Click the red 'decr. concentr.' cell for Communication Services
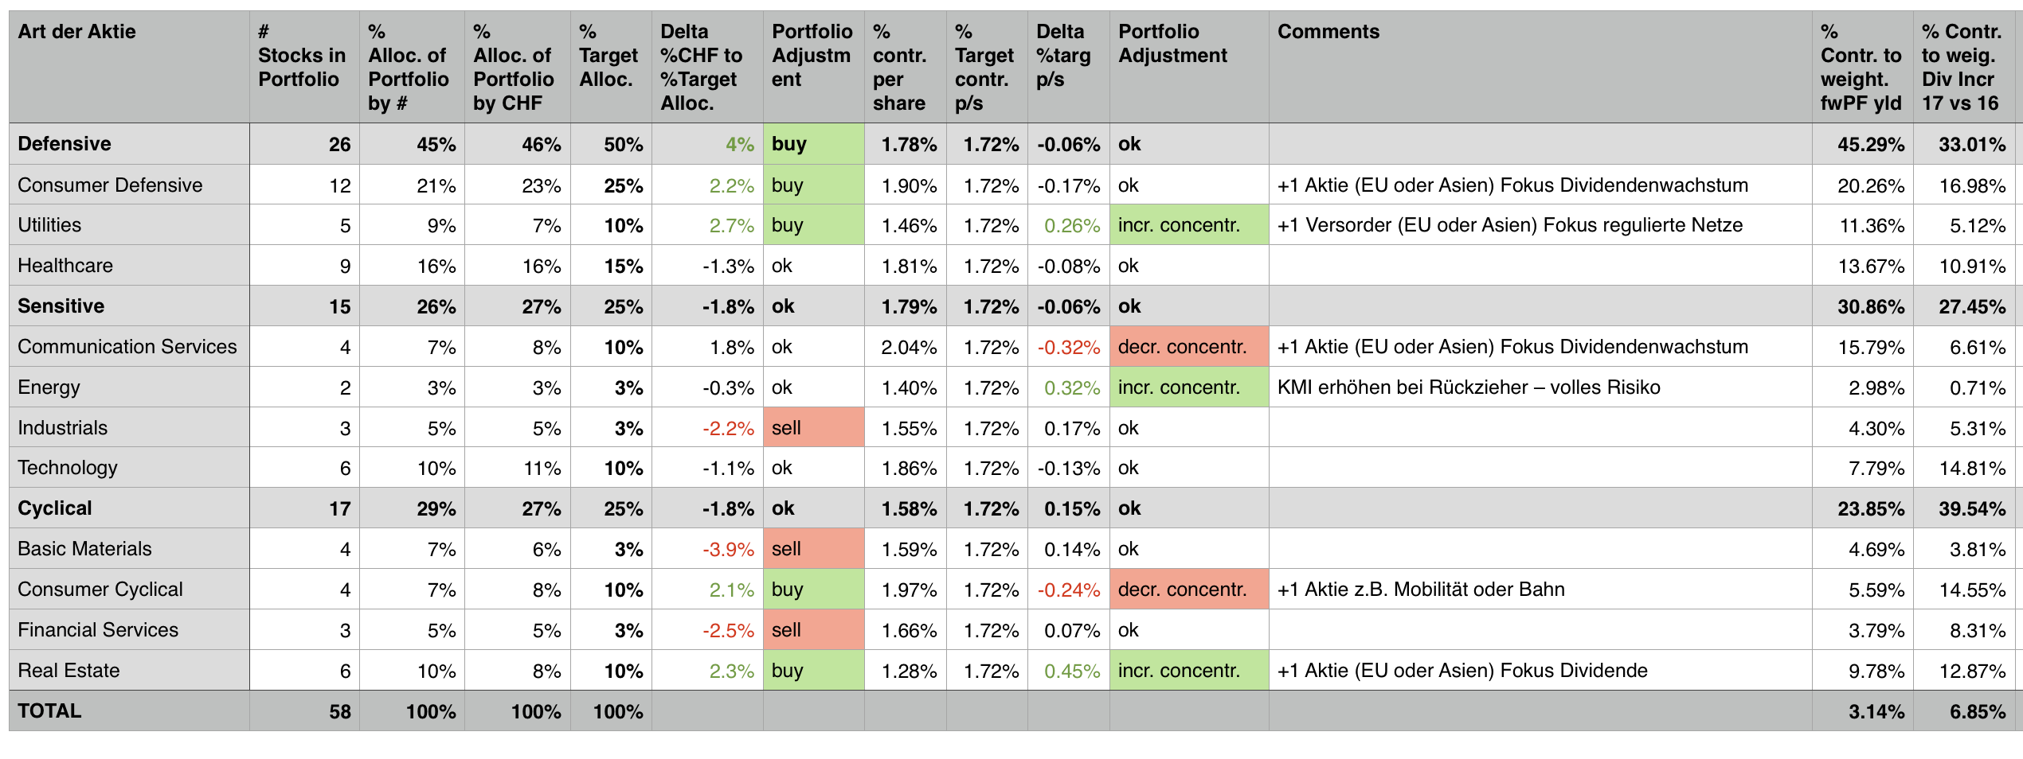This screenshot has width=2023, height=759. [1188, 347]
